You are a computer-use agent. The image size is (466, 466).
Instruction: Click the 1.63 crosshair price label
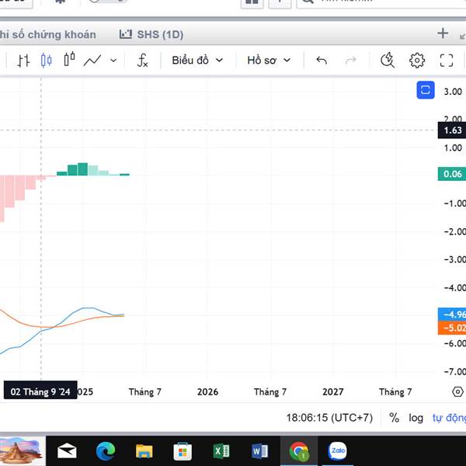(452, 130)
